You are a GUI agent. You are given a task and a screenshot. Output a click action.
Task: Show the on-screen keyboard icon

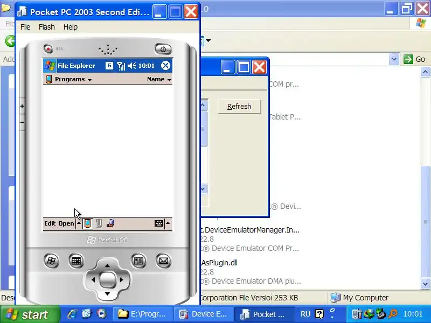159,223
